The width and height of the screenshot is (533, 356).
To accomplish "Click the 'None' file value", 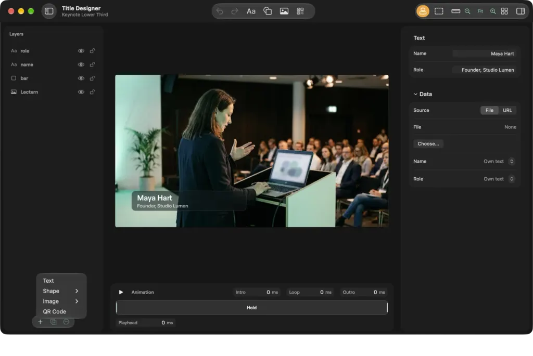I will click(510, 127).
